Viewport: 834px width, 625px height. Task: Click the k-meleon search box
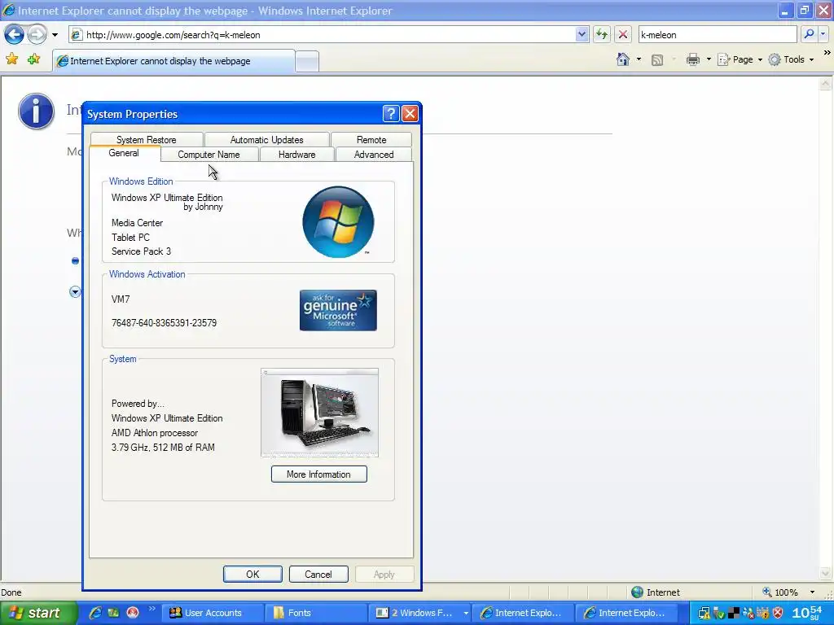pyautogui.click(x=717, y=35)
